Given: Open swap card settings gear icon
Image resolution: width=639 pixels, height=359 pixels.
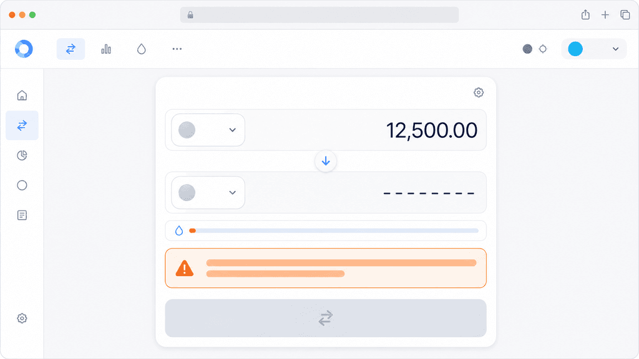Looking at the screenshot, I should 479,92.
